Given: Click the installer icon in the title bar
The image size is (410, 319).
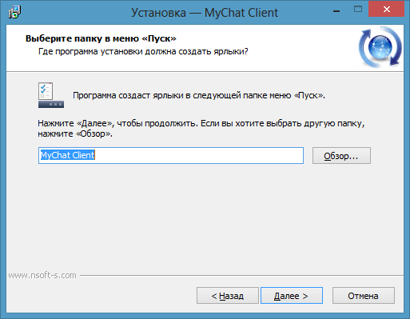Looking at the screenshot, I should point(14,12).
